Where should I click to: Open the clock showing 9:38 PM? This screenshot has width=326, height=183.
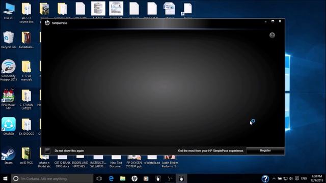317,178
